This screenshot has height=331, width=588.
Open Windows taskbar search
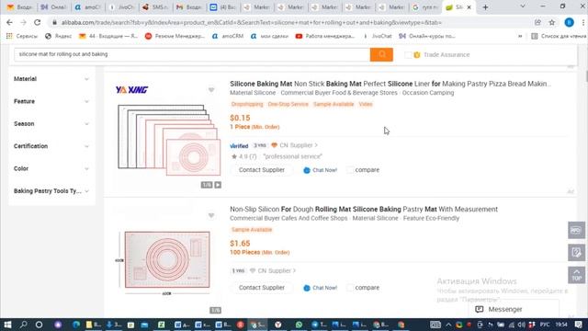23,325
